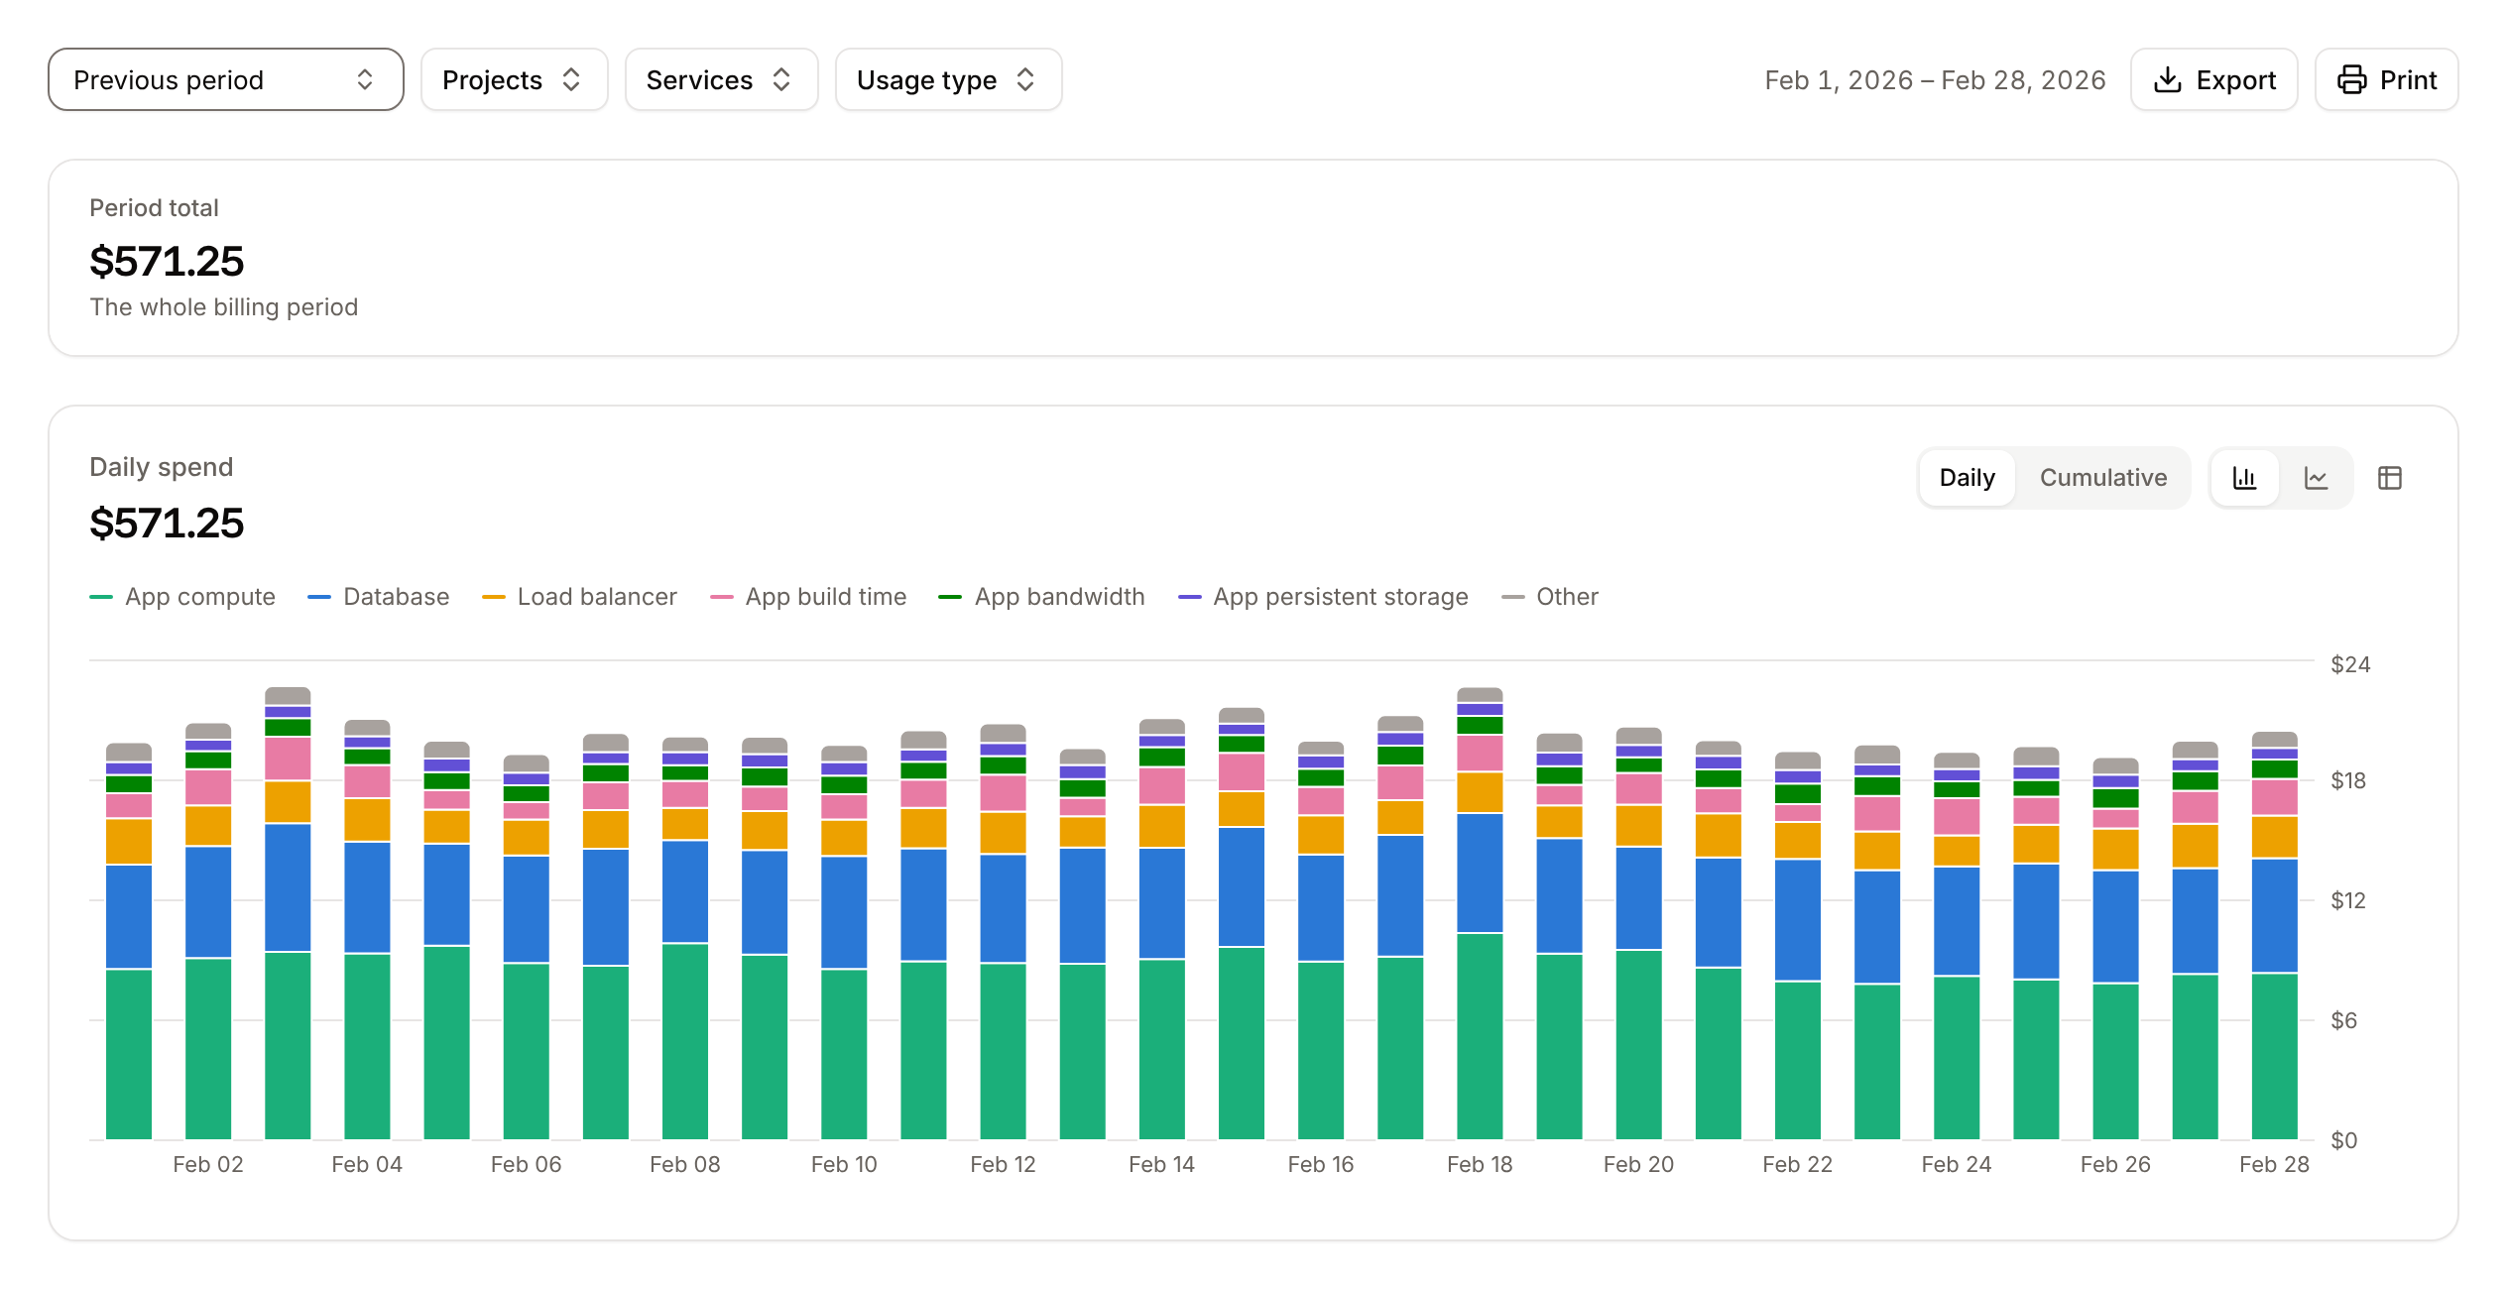Click the $24 y-axis label
The height and width of the screenshot is (1289, 2507).
[2349, 664]
